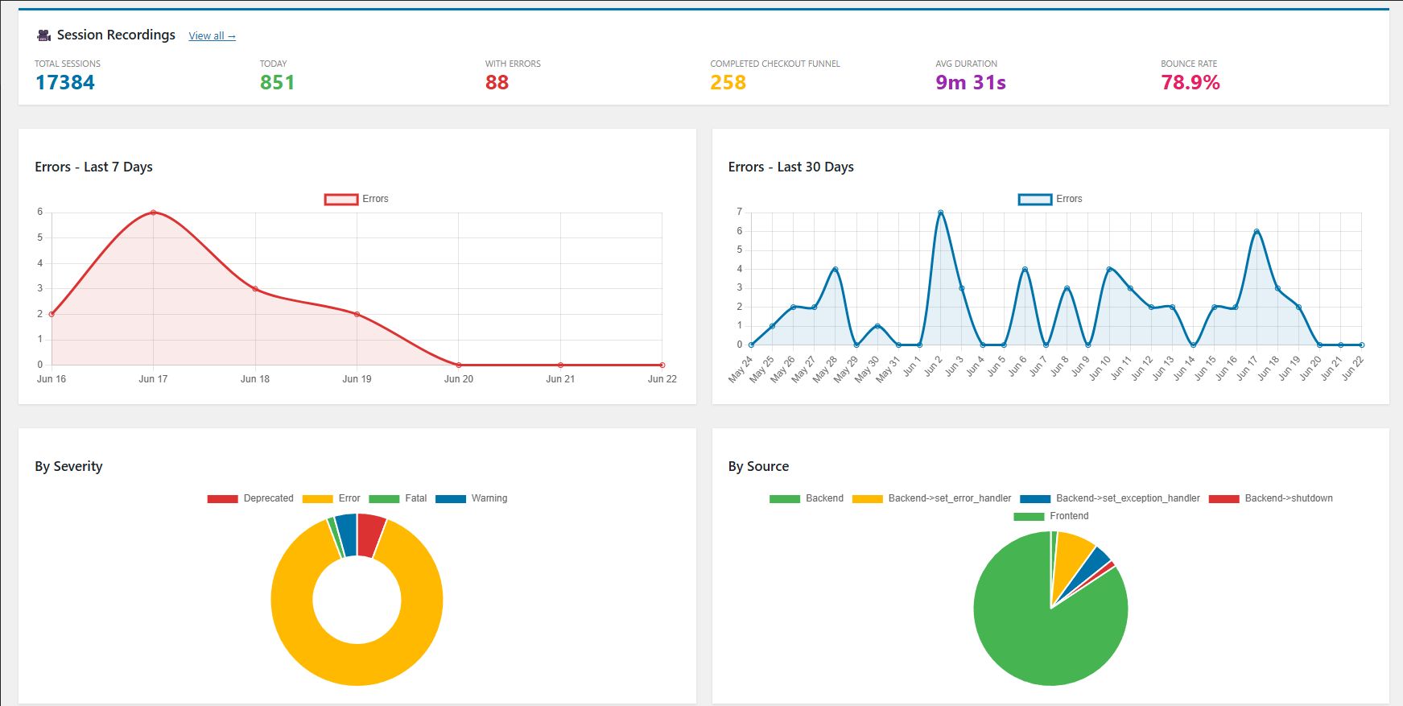The image size is (1403, 706).
Task: Toggle the Backend->shutdown legend swatch
Action: [x=1223, y=498]
